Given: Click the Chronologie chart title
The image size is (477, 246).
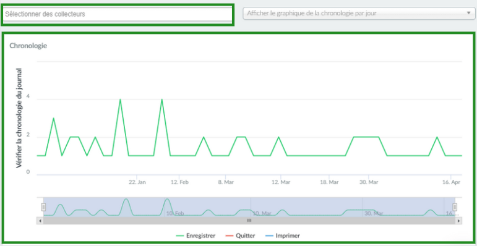Looking at the screenshot, I should [28, 46].
